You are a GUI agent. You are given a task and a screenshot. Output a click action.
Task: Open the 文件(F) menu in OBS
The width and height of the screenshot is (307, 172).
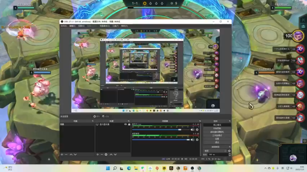coord(64,26)
